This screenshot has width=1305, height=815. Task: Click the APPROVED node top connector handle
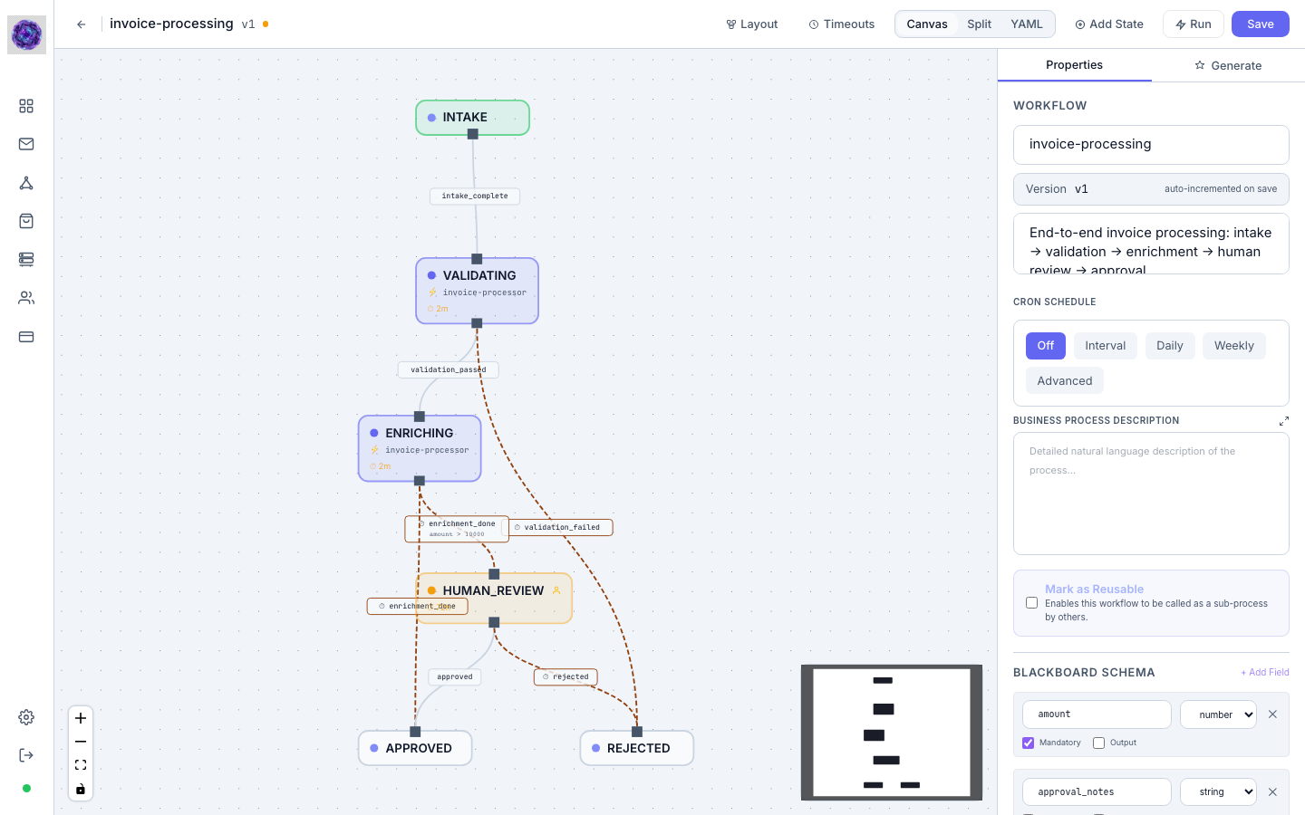point(415,732)
